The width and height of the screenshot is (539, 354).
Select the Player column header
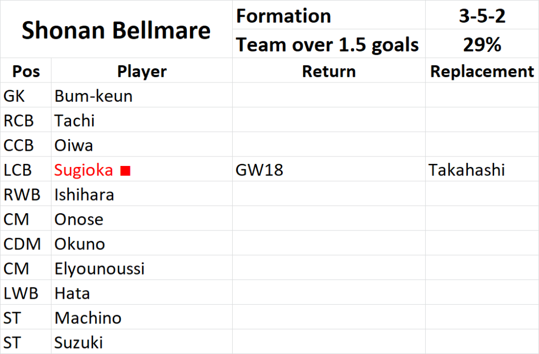tap(142, 70)
